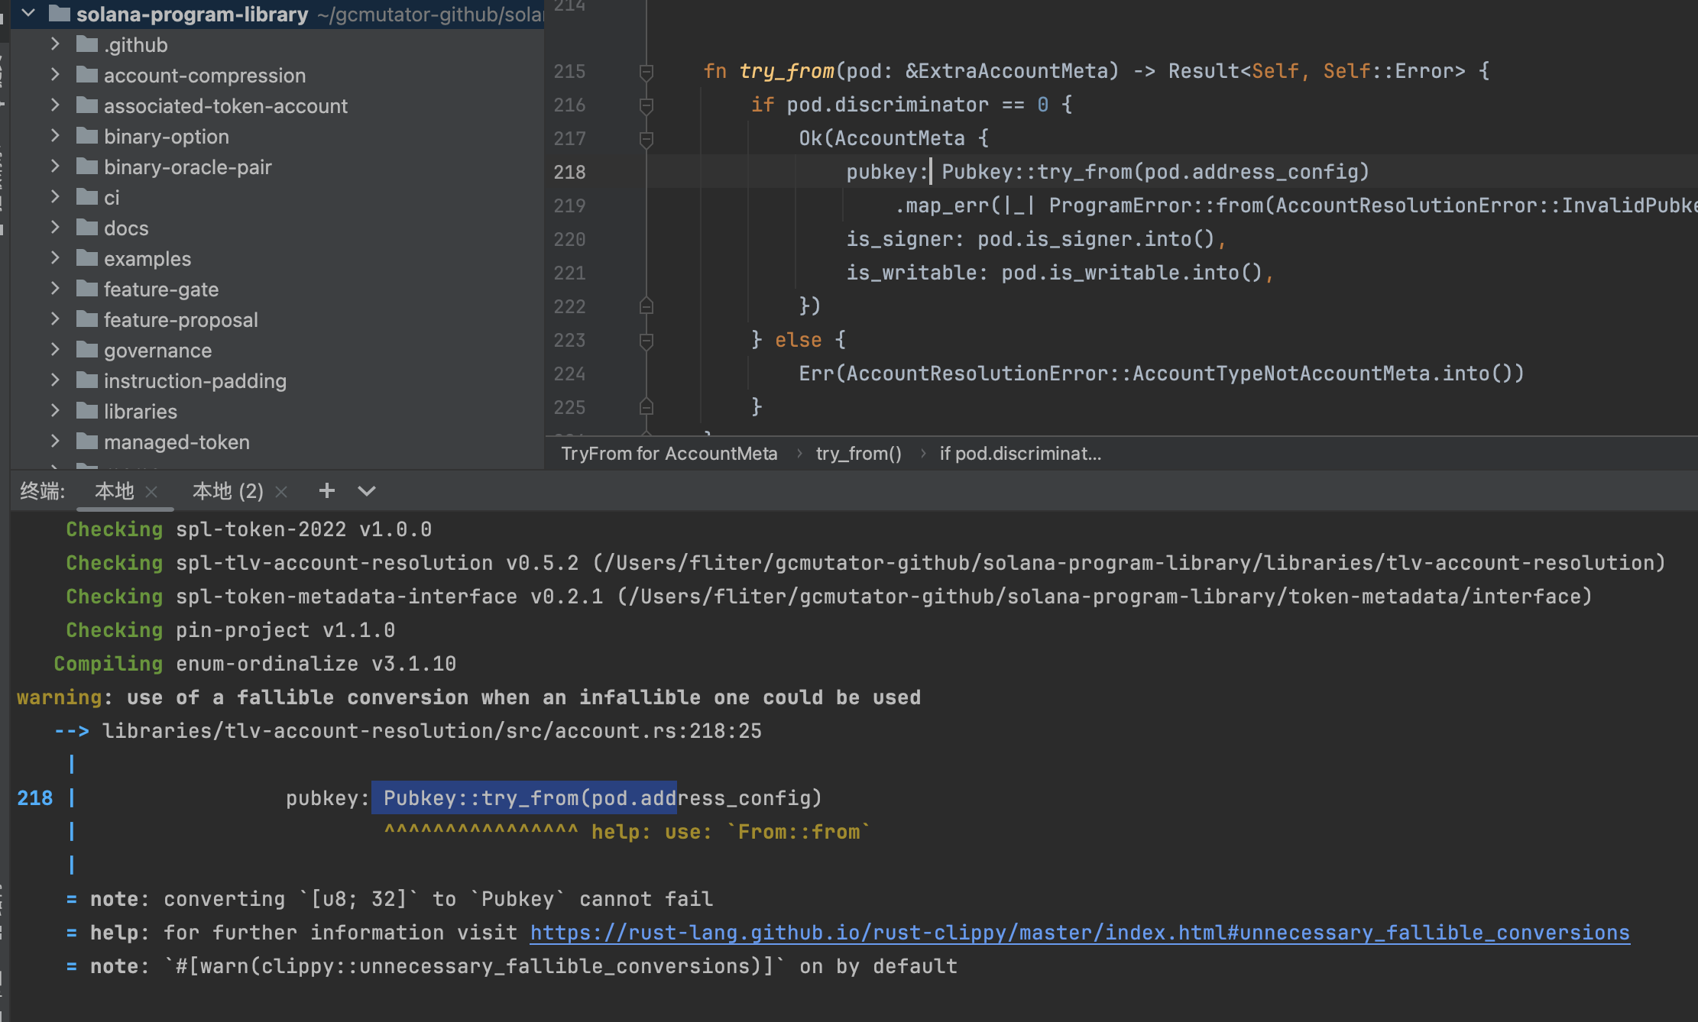Toggle fold end marker at line 225
The image size is (1698, 1022).
point(646,407)
